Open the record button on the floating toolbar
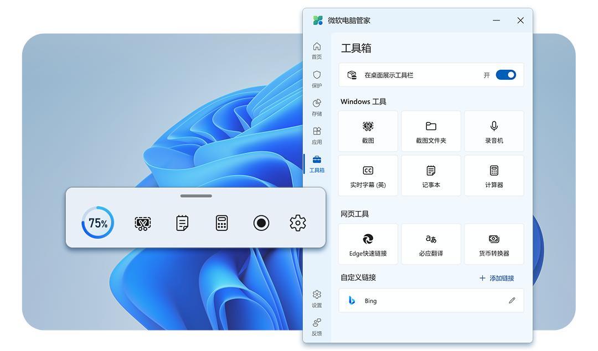Viewport: 598px width, 351px height. click(260, 223)
